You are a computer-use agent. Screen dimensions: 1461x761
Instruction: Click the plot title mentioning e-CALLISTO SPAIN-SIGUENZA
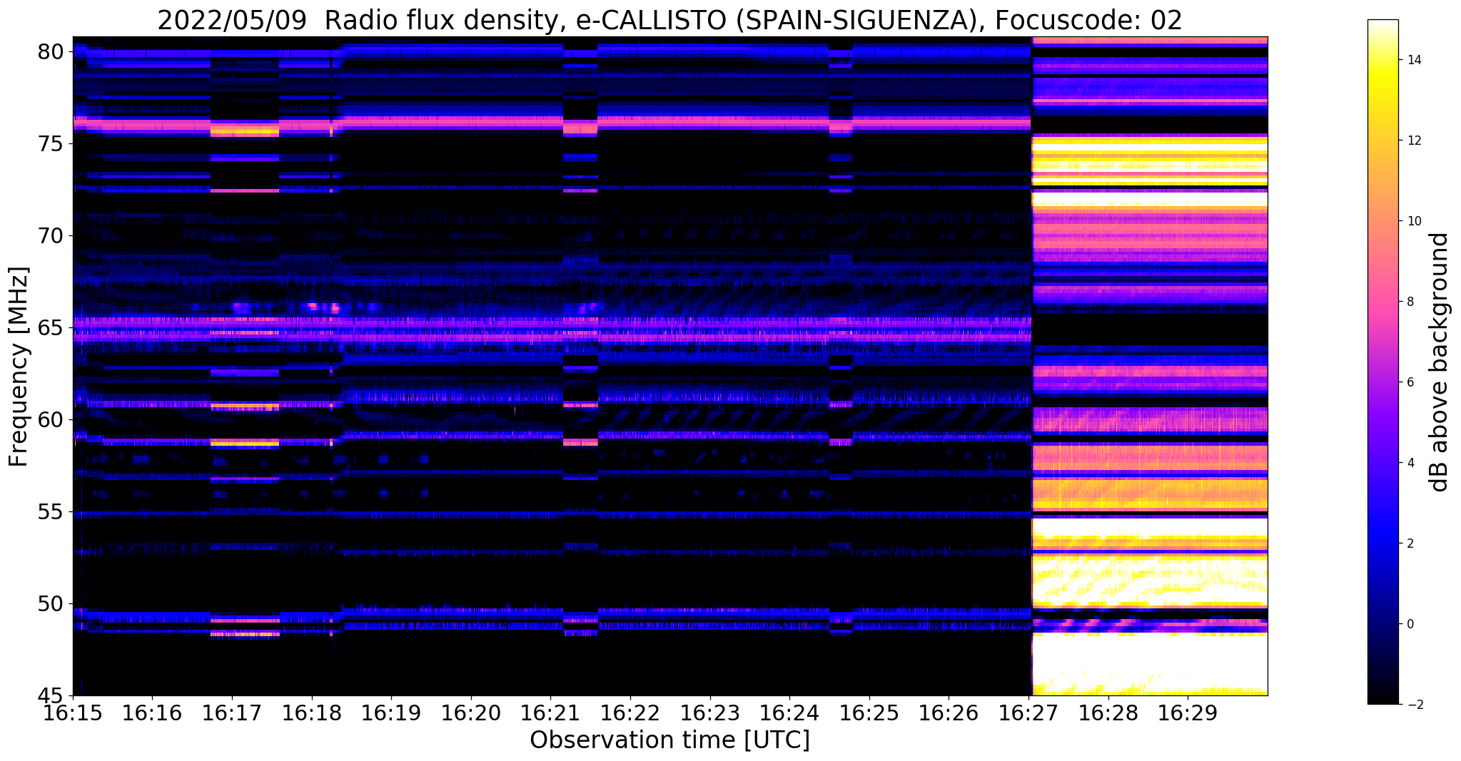669,20
